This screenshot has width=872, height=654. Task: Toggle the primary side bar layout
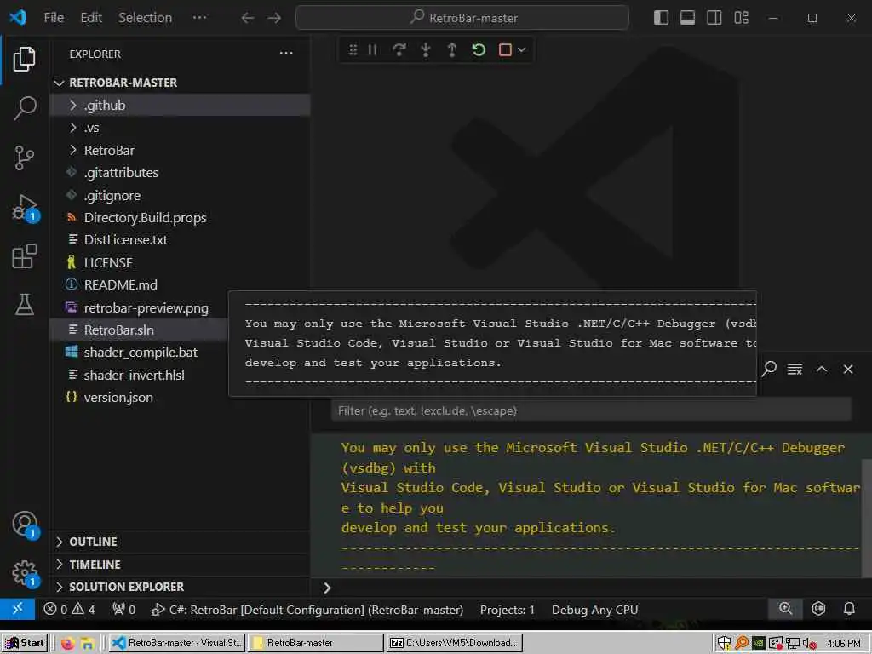click(661, 18)
